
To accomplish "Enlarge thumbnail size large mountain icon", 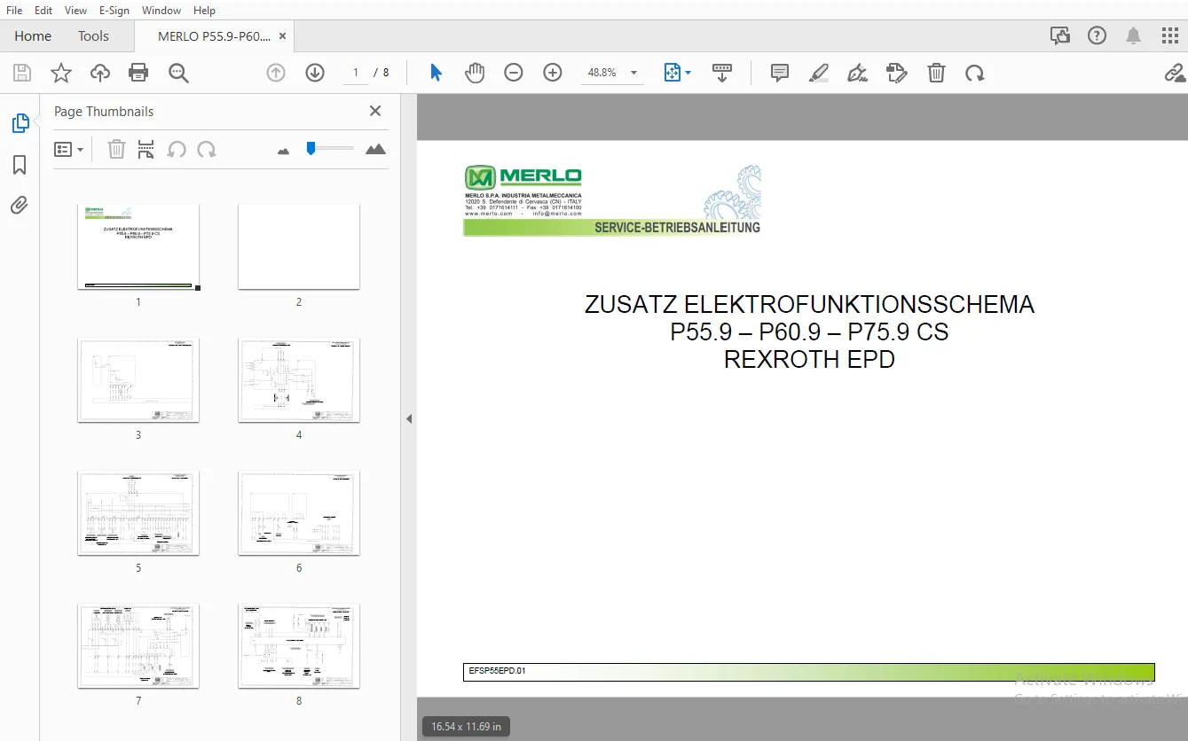I will [376, 150].
